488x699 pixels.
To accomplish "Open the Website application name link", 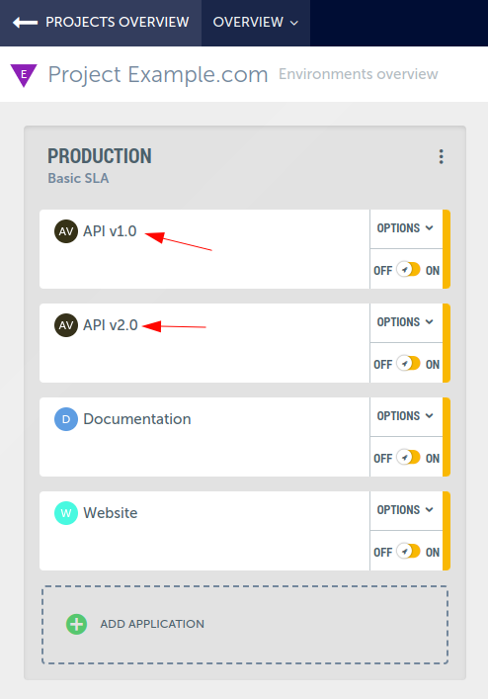I will coord(111,513).
